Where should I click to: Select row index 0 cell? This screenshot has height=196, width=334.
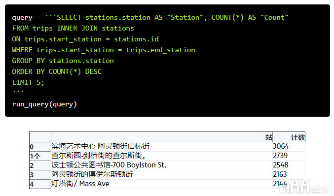(40, 147)
